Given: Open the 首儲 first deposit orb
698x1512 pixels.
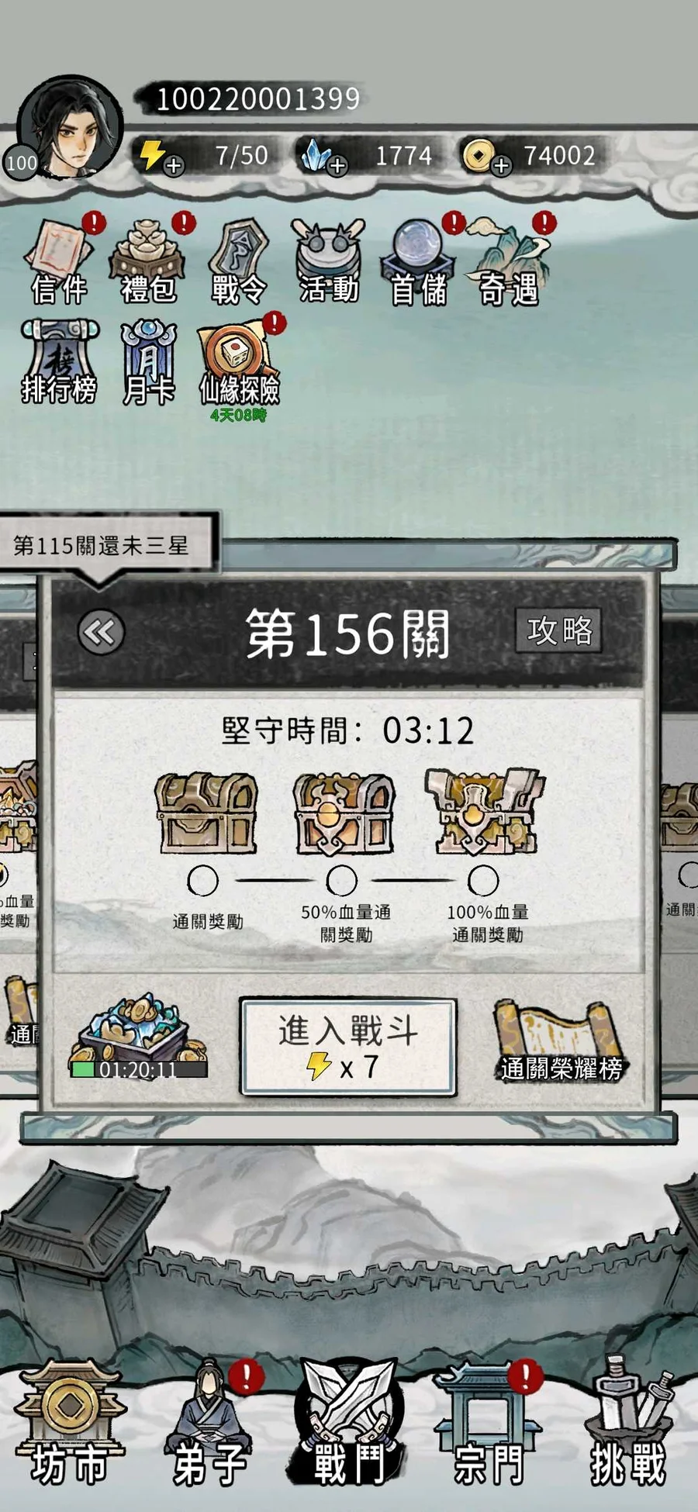Looking at the screenshot, I should click(x=420, y=261).
